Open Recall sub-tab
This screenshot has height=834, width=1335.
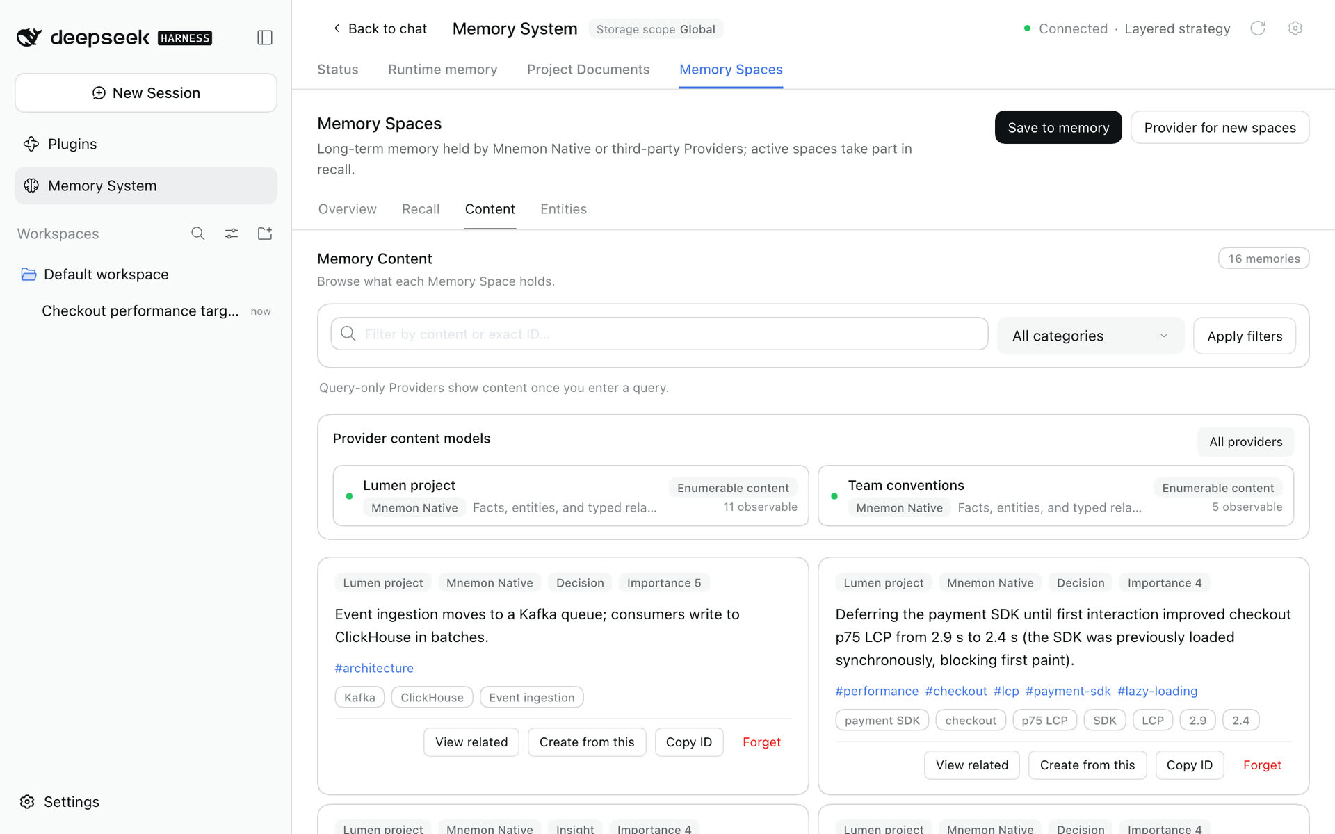421,209
